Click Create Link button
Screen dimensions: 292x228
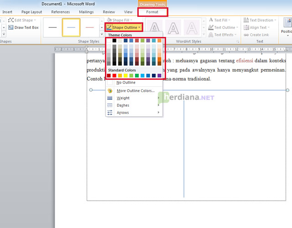click(x=256, y=35)
